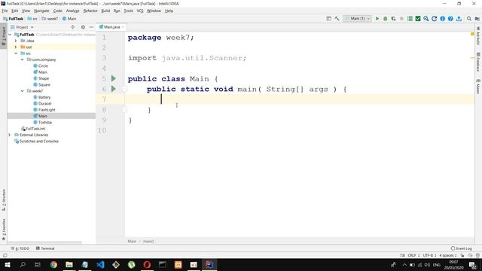
Task: Open the Main (1) run configuration dropdown
Action: click(x=357, y=19)
